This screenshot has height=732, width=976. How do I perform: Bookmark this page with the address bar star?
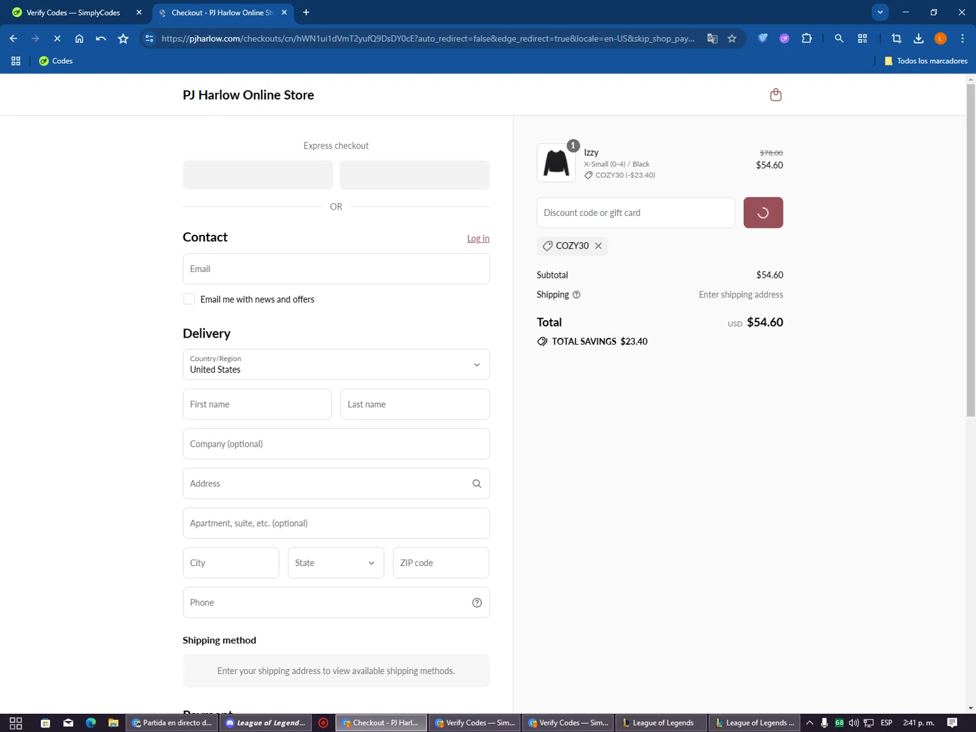(732, 38)
